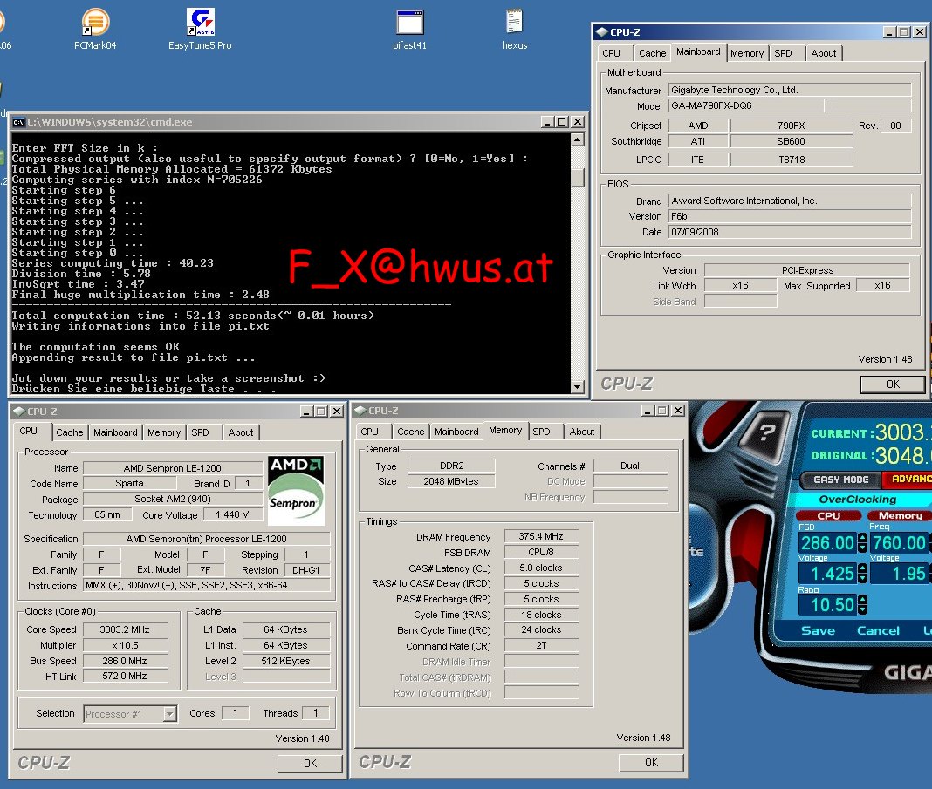This screenshot has height=789, width=932.
Task: Open About tab in the processor CPU-Z window
Action: click(241, 432)
